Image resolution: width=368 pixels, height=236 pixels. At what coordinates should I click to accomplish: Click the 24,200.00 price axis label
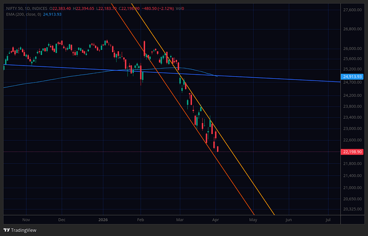tap(353, 95)
